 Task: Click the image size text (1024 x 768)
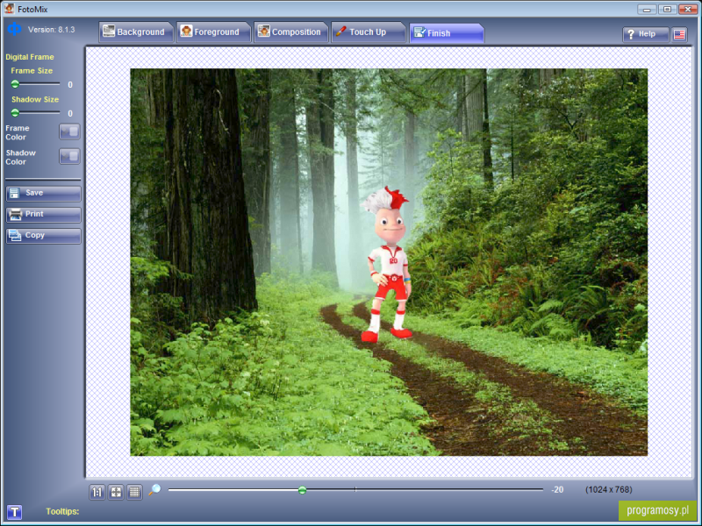tap(608, 490)
